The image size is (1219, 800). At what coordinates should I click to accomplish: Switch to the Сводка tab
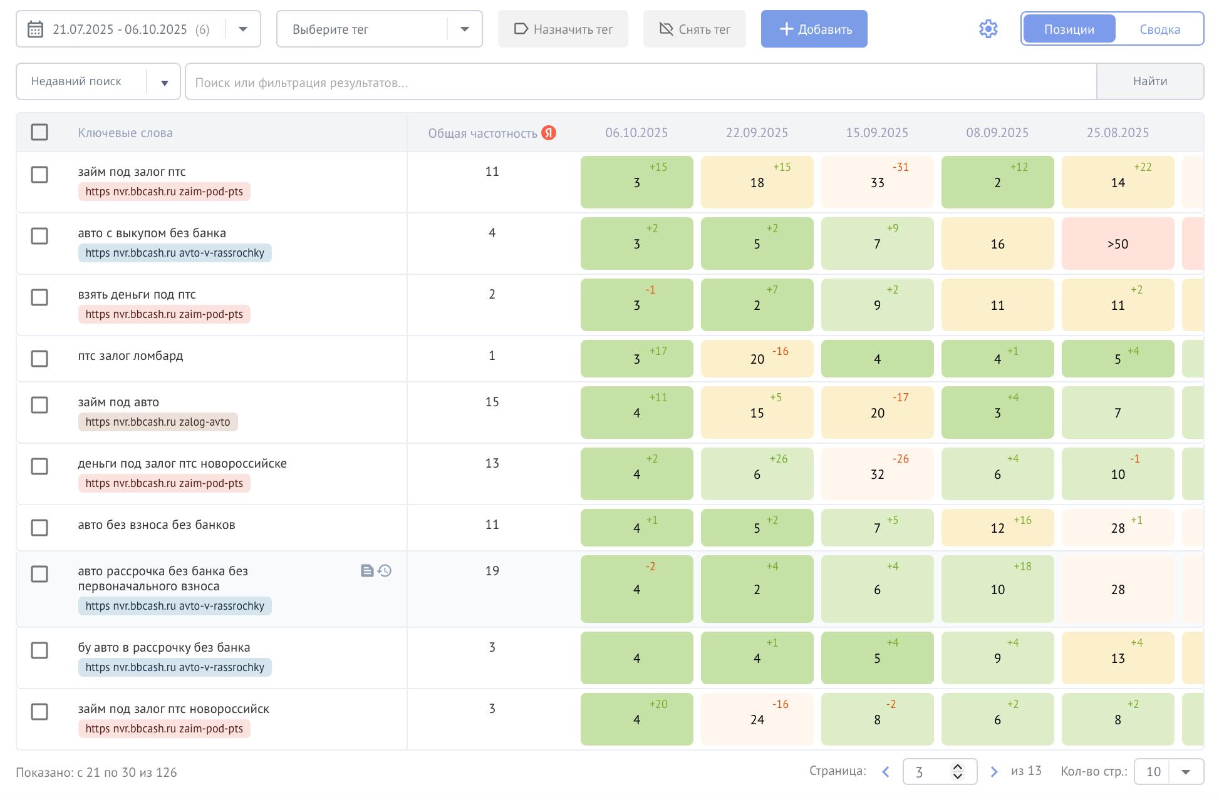pyautogui.click(x=1159, y=29)
